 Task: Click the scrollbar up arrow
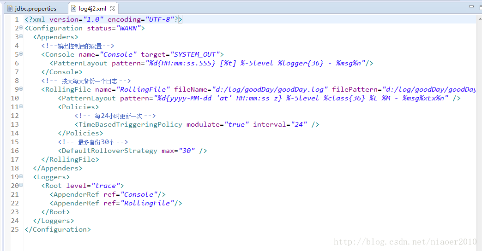(480, 19)
